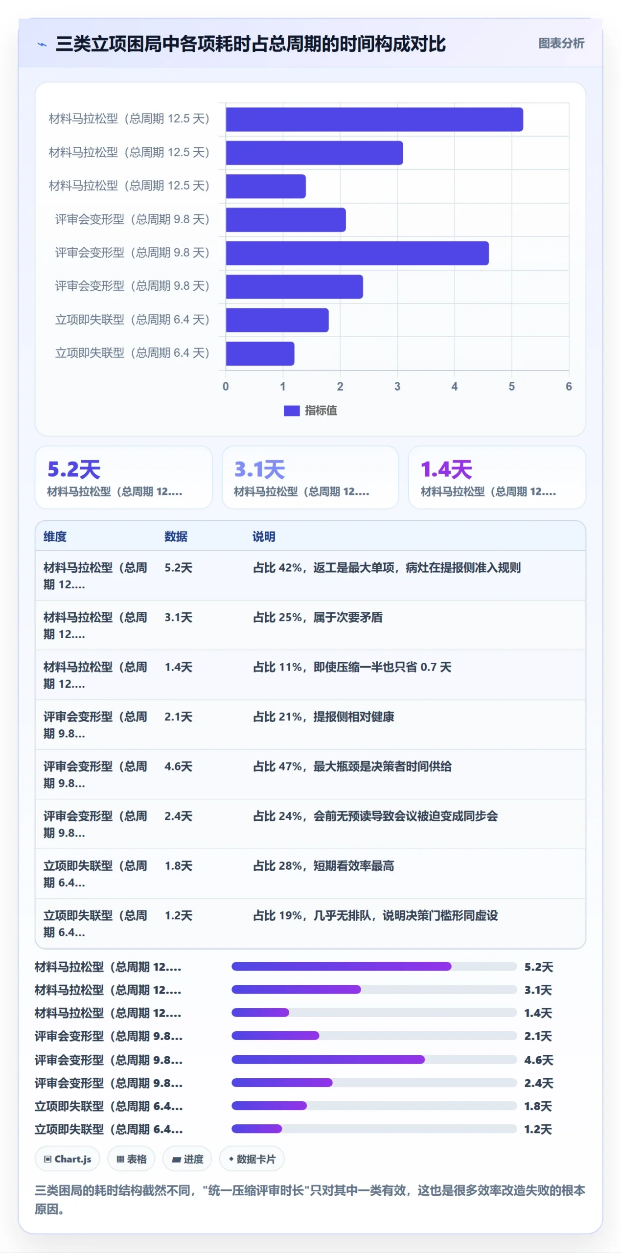Click the 数据卡片 chip
Screen dimensions: 621x1253
click(252, 1159)
